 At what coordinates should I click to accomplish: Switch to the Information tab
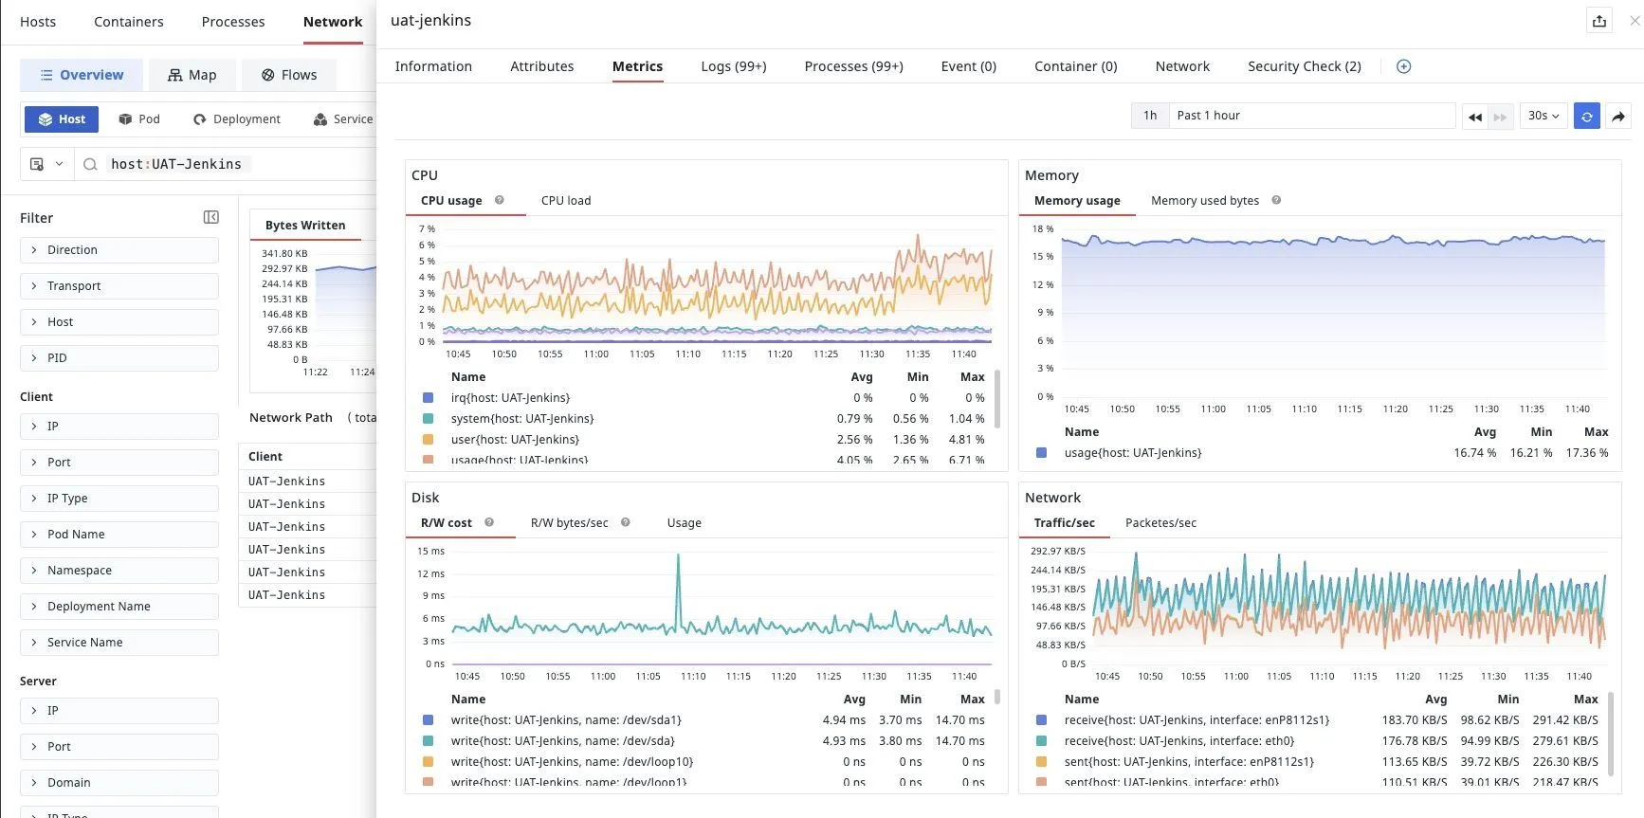pyautogui.click(x=433, y=66)
